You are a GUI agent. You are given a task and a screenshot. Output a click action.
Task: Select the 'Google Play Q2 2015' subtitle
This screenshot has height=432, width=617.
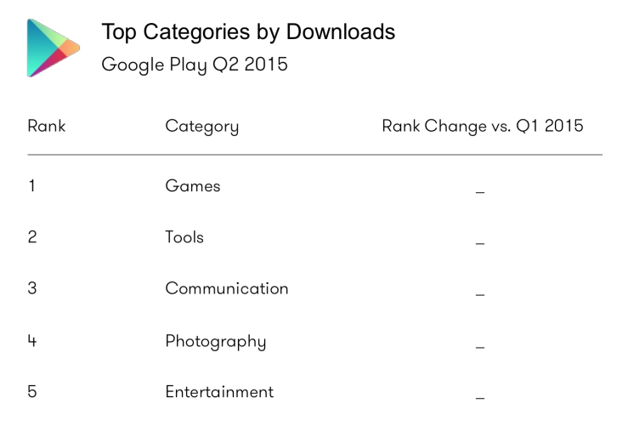click(195, 64)
